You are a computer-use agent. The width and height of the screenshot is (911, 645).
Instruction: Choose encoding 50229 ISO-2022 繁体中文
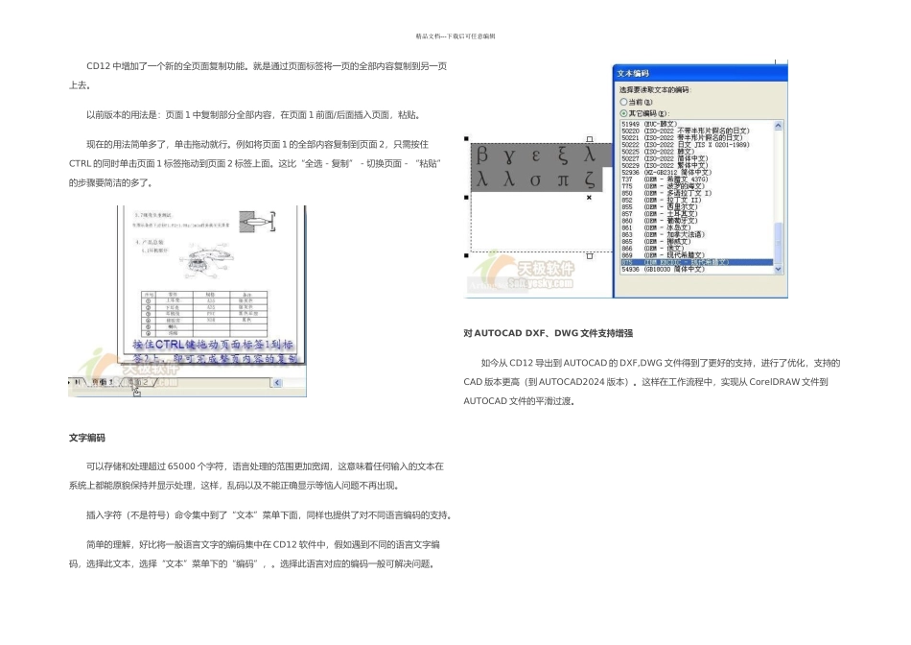coord(696,165)
